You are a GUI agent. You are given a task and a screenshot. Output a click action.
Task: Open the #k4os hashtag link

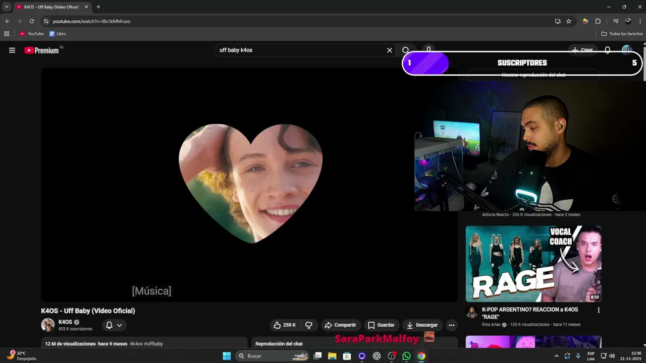click(136, 344)
